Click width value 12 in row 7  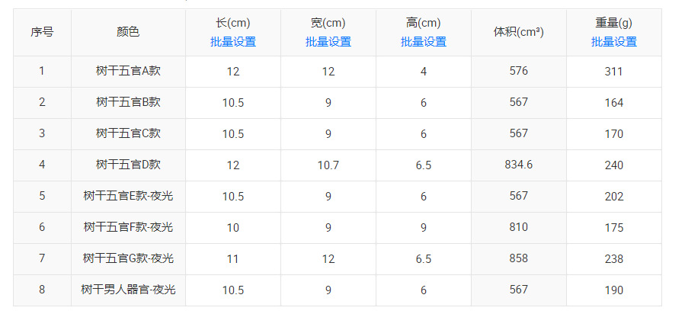pyautogui.click(x=328, y=259)
